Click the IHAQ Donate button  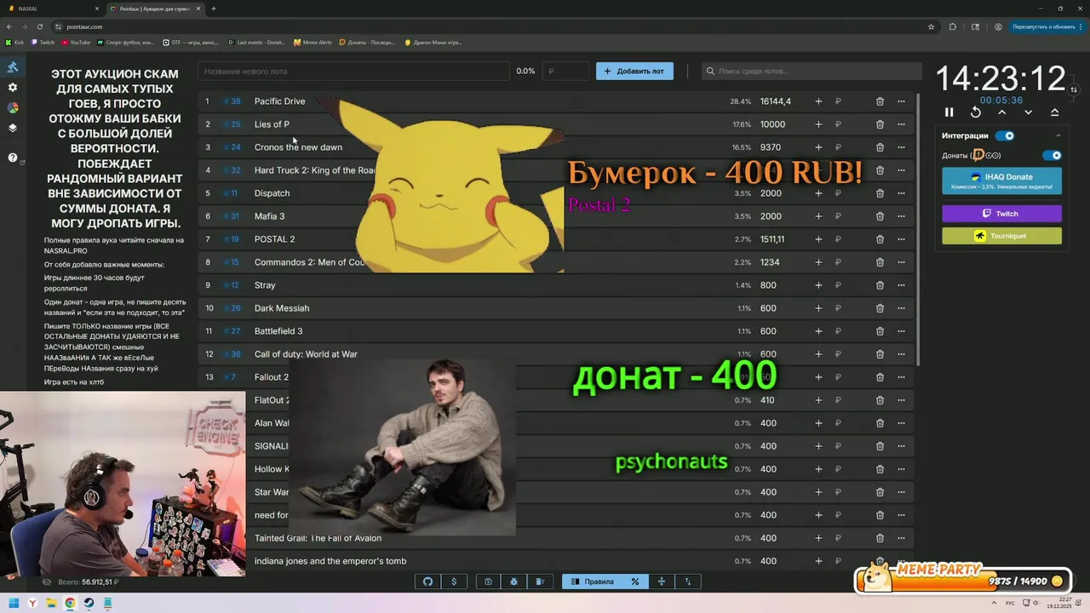pyautogui.click(x=1001, y=180)
